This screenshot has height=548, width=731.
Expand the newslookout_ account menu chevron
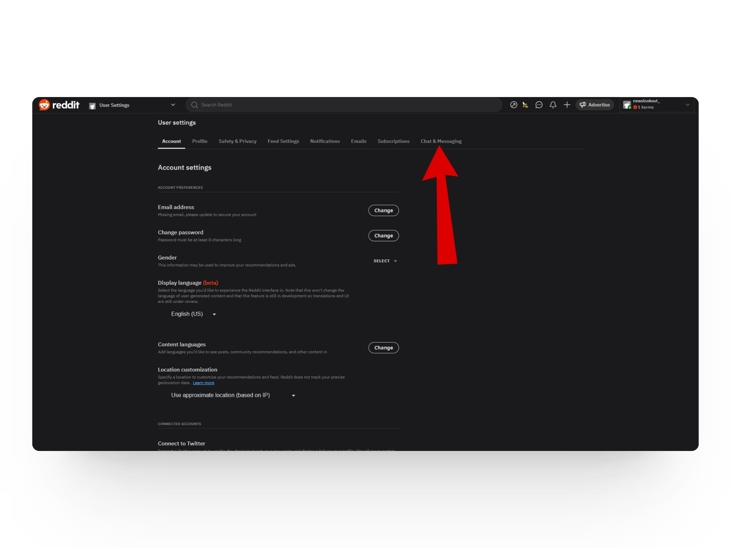(687, 105)
